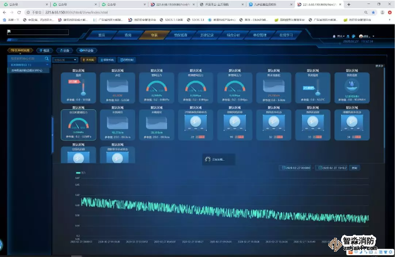This screenshot has height=257, width=396.
Task: Open the chart start date picker
Action: [297, 168]
